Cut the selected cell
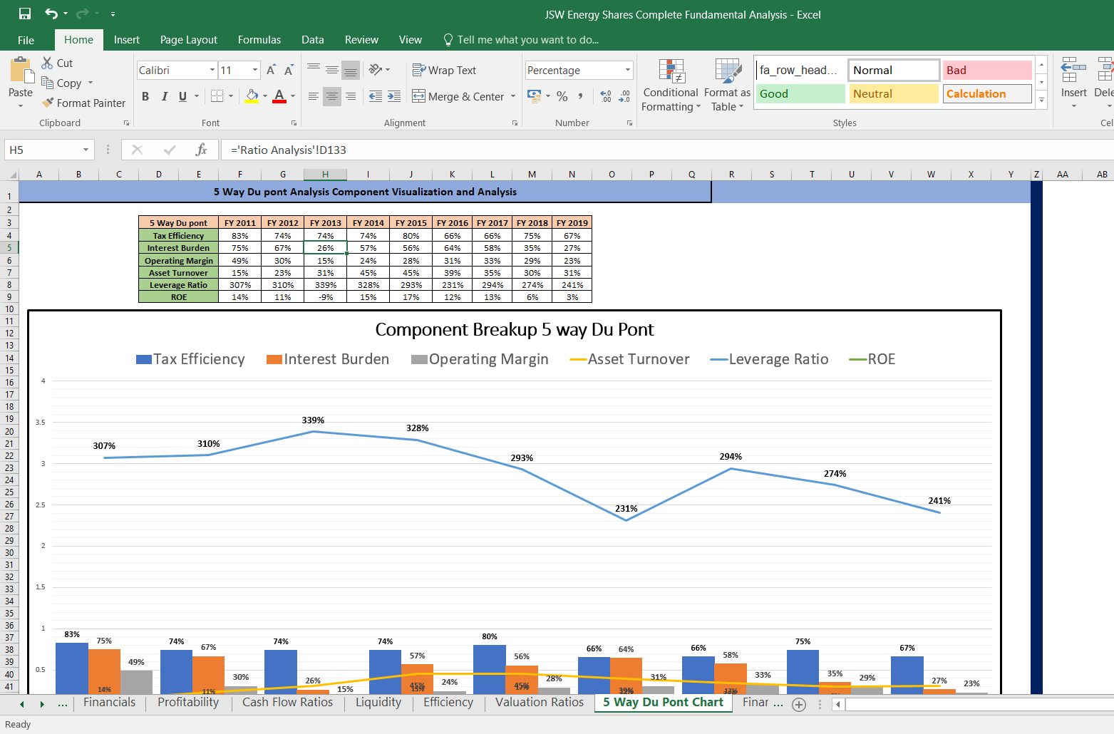 click(57, 63)
